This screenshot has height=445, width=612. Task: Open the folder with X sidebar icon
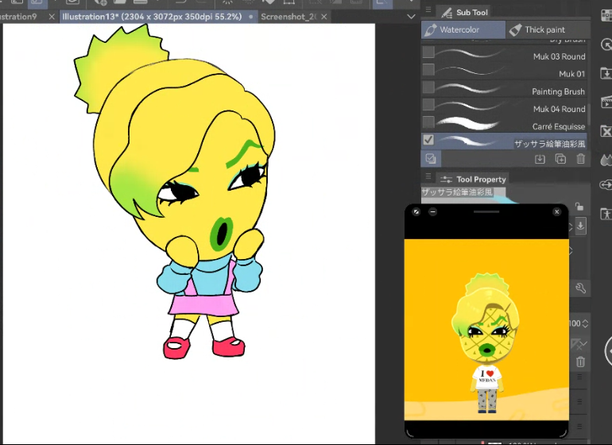pos(606,131)
